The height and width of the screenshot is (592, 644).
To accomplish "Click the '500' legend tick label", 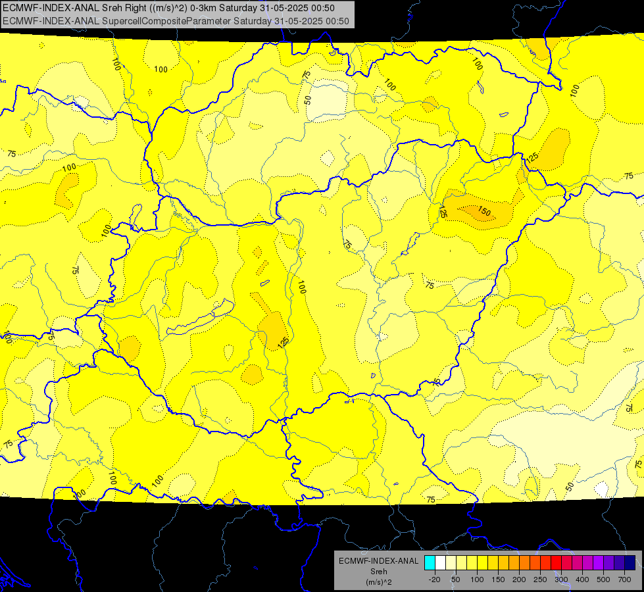I will point(603,580).
